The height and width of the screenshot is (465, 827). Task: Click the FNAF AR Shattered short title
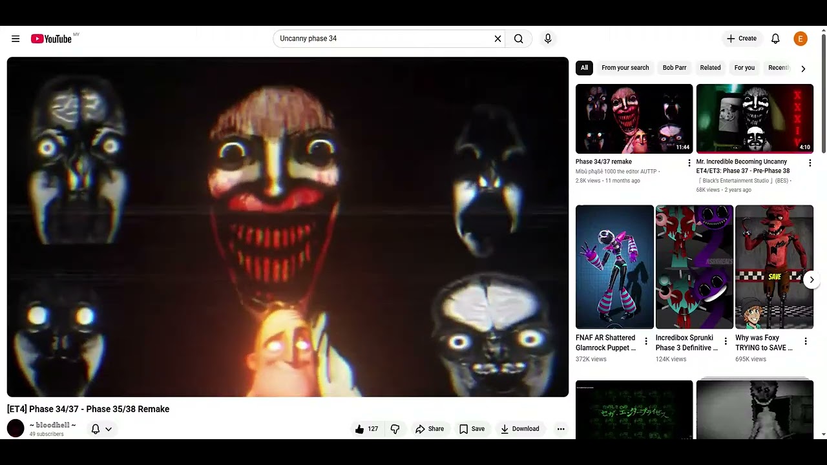coord(606,343)
